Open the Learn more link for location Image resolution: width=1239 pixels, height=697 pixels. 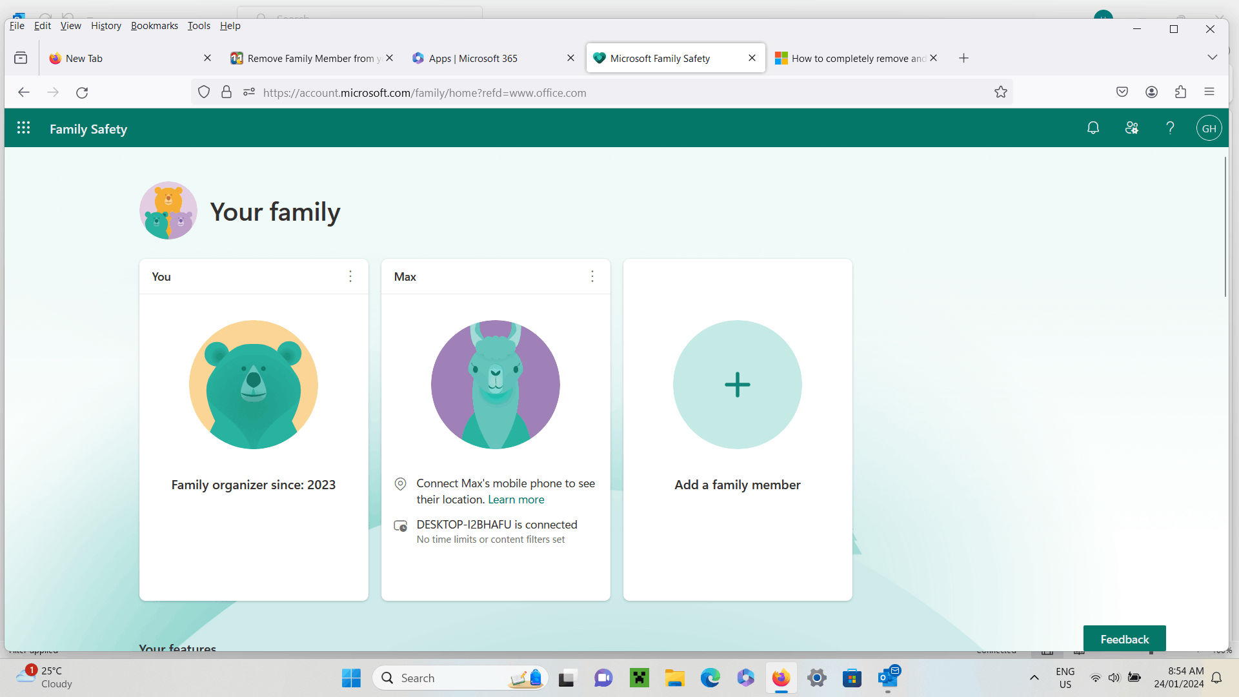tap(516, 499)
